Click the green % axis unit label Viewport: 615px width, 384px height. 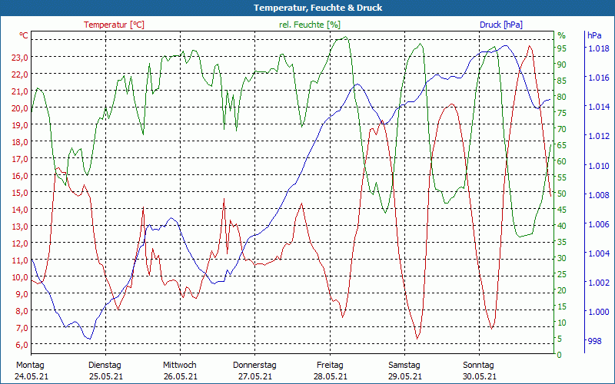pos(562,35)
